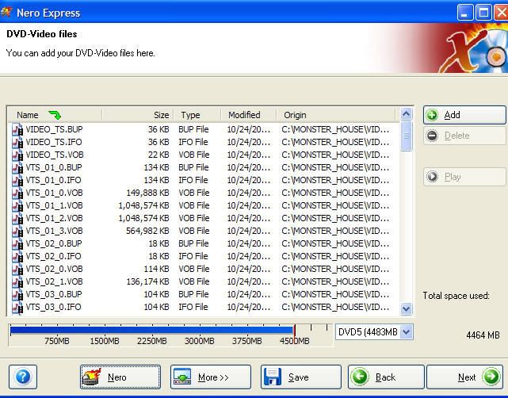The width and height of the screenshot is (508, 398).
Task: Click the blue disc capacity usage bar
Action: [x=151, y=331]
